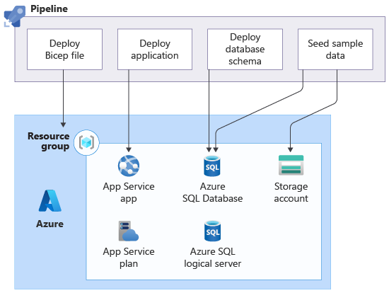Screen dimensions: 389x293
Task: Click the Azure SQL Database label
Action: (212, 193)
